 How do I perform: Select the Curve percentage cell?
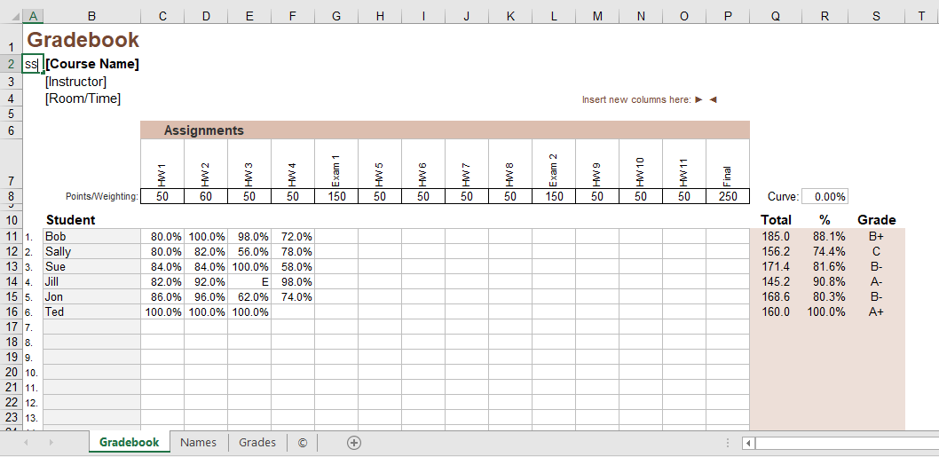tap(825, 197)
